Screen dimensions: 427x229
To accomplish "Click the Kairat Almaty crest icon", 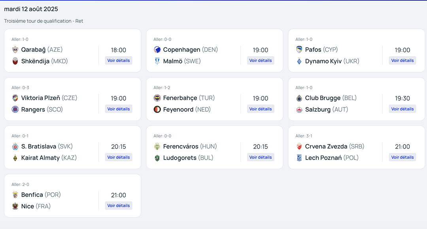I will pos(15,158).
